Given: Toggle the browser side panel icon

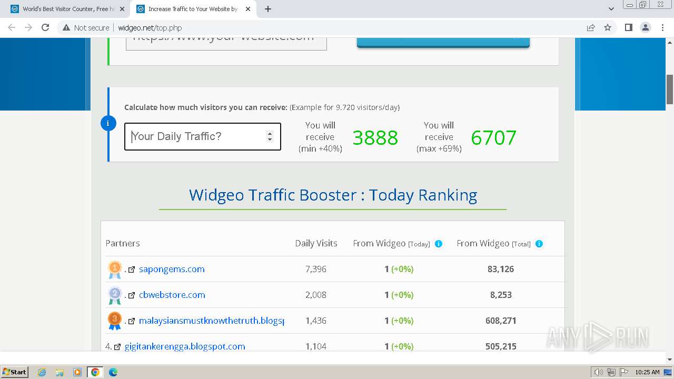Looking at the screenshot, I should pyautogui.click(x=628, y=28).
